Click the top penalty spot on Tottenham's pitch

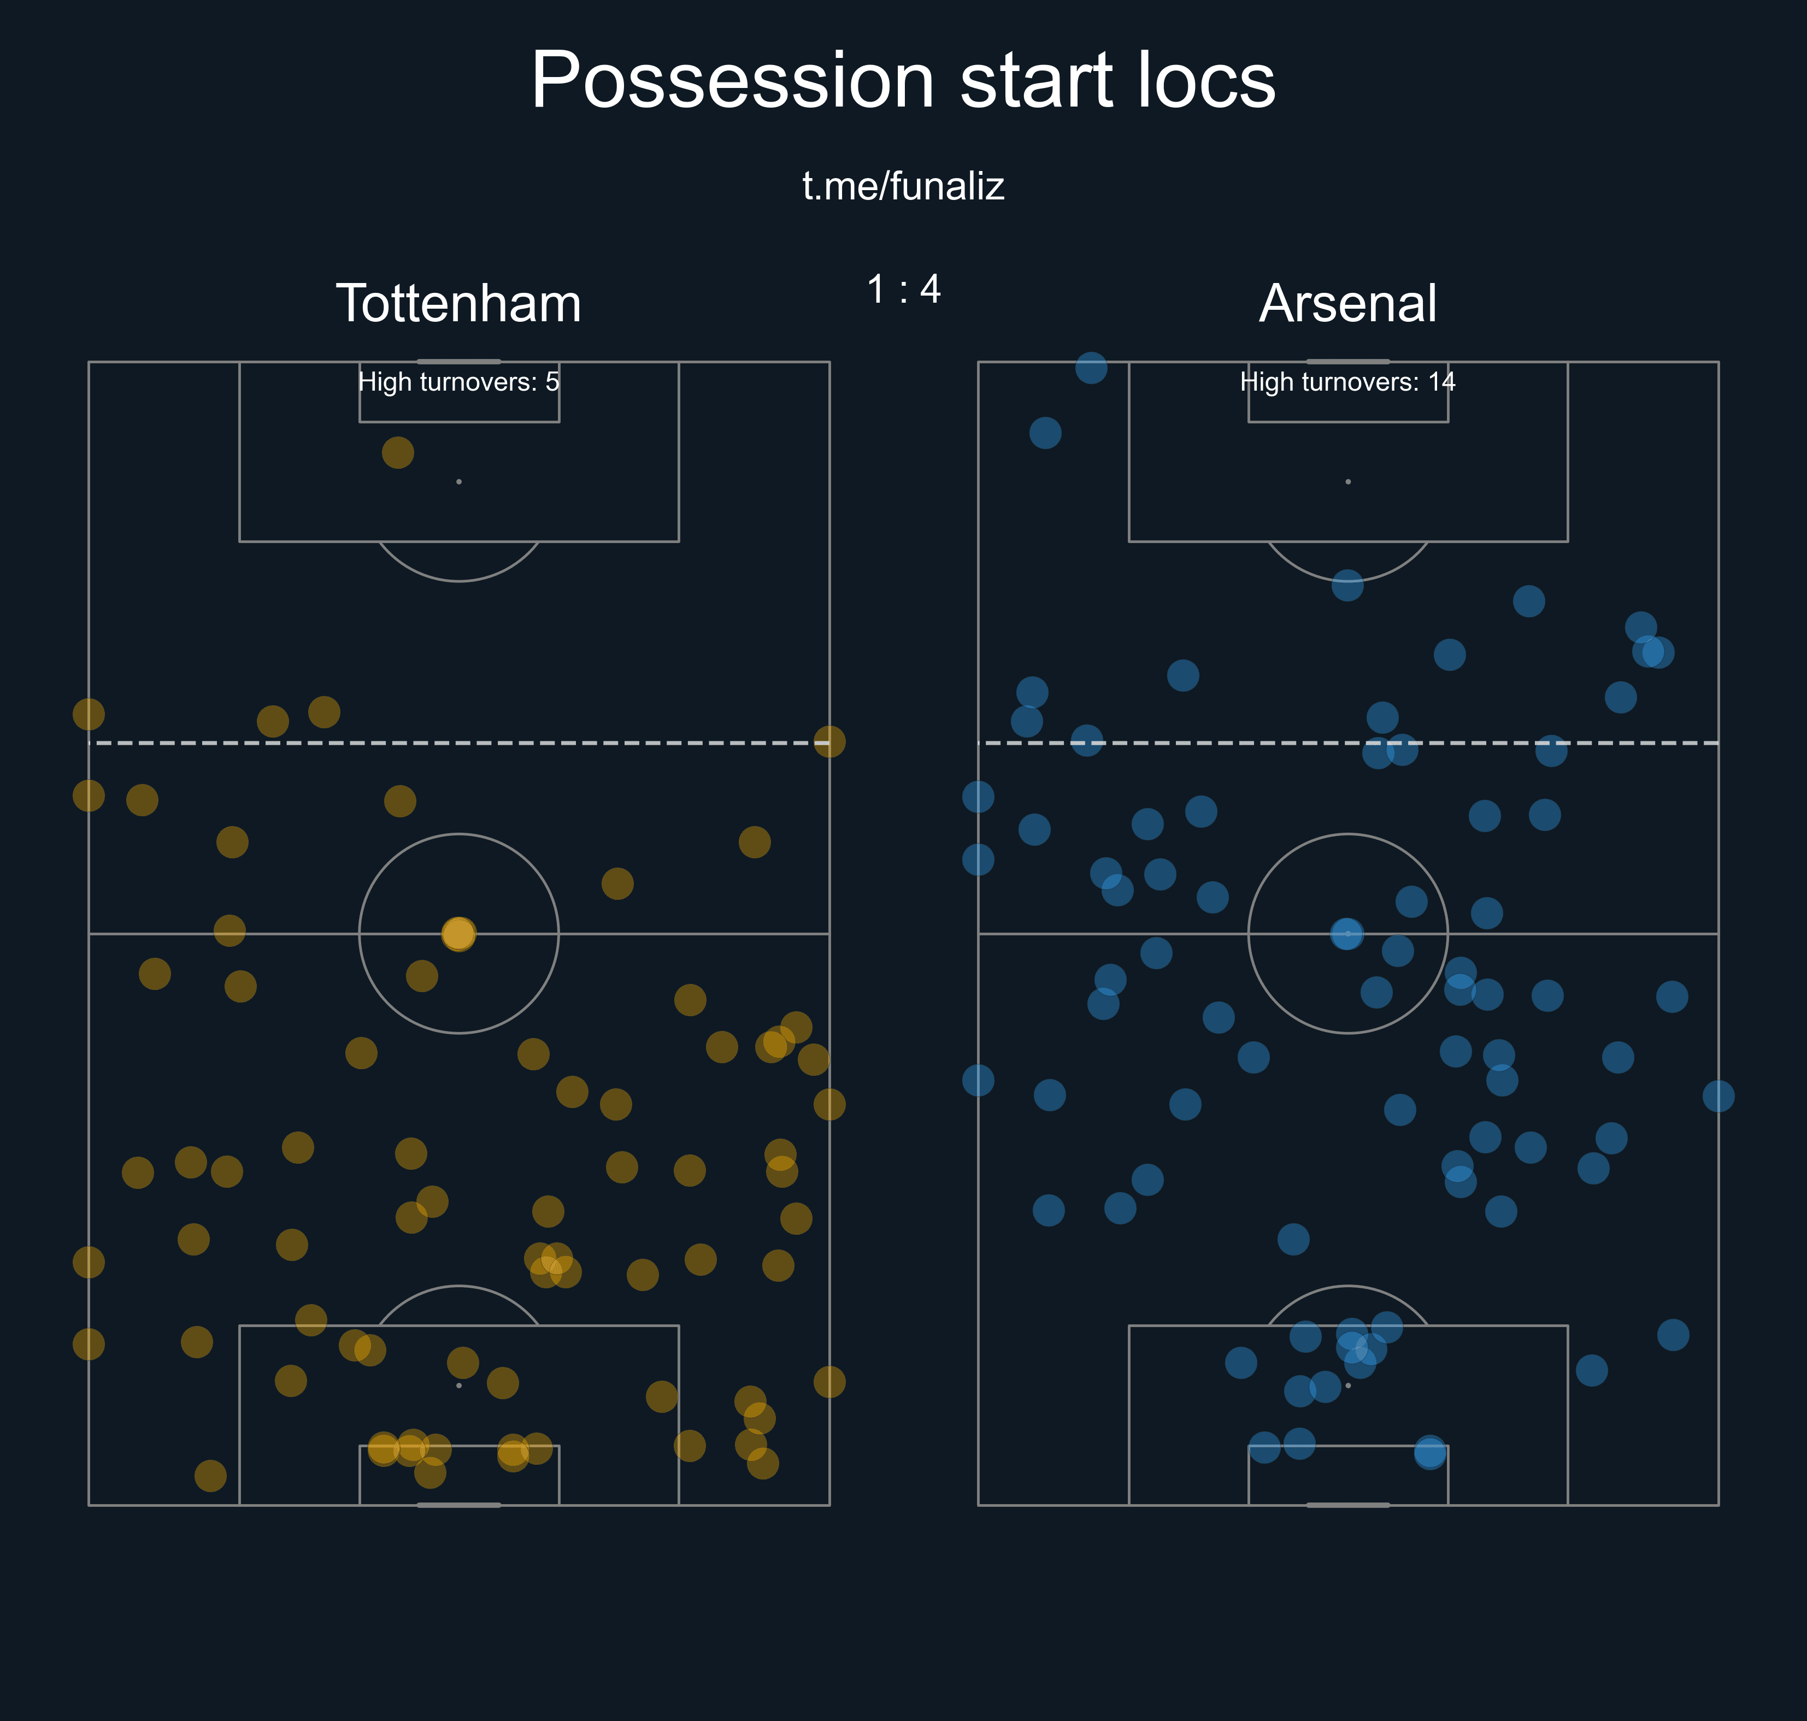point(458,482)
